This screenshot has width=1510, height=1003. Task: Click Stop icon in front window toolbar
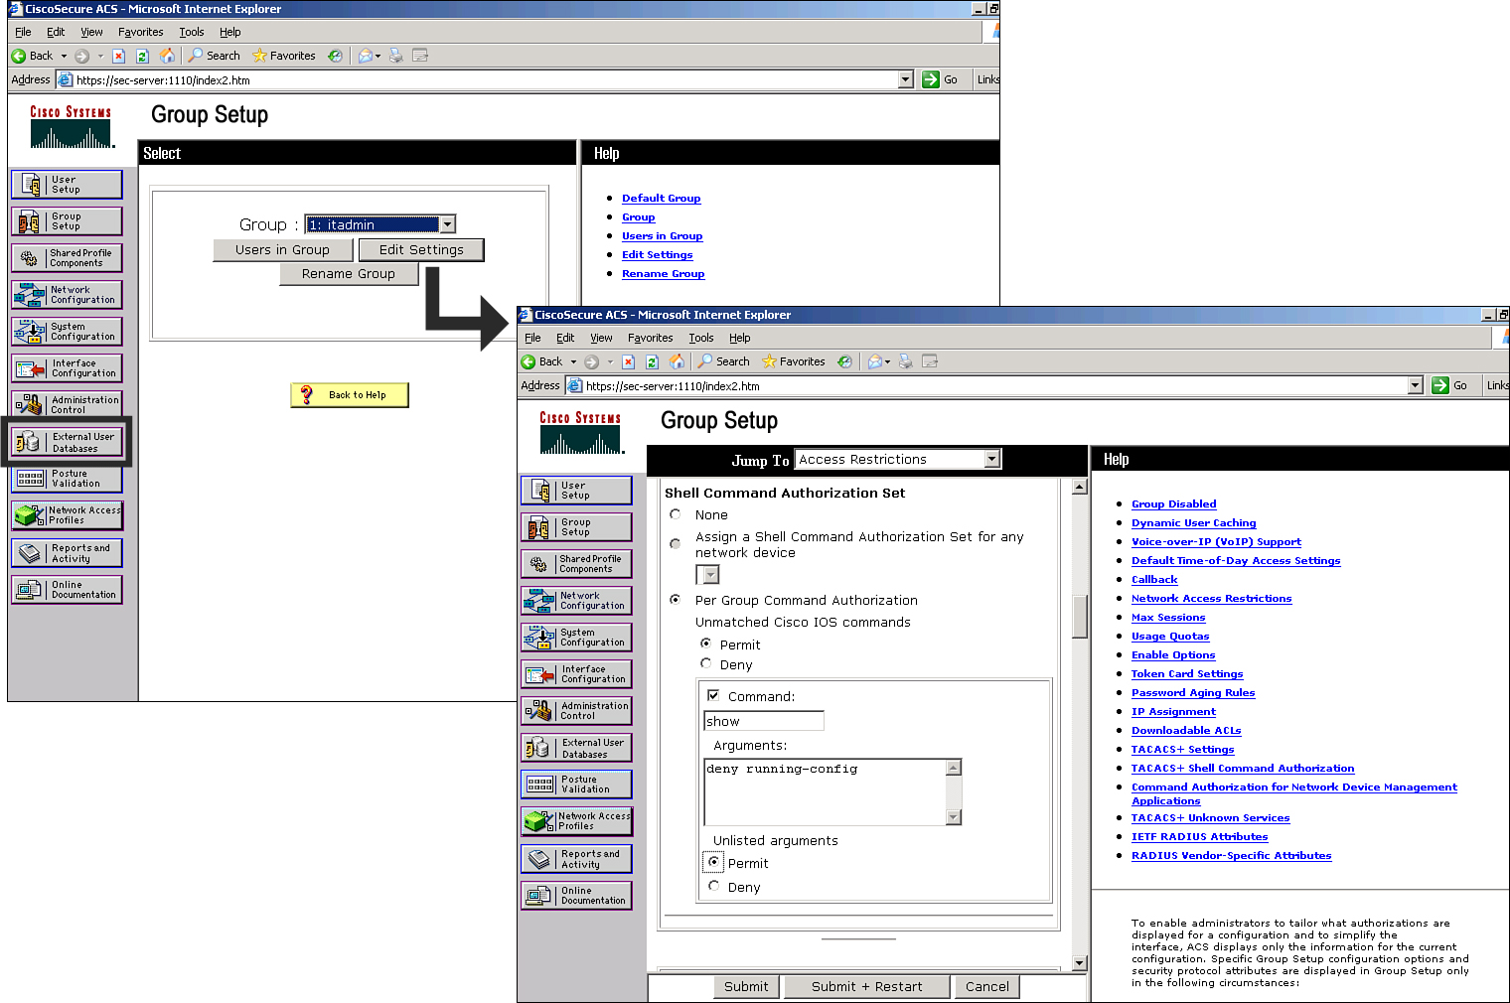tap(628, 361)
